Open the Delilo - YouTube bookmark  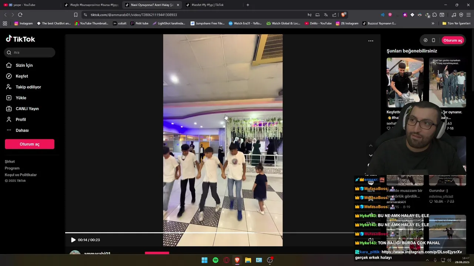click(318, 23)
